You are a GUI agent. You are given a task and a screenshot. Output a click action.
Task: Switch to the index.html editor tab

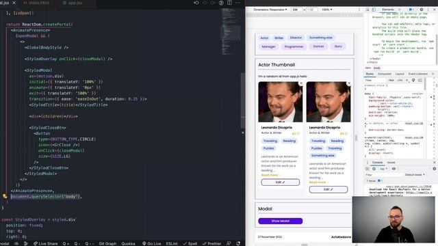click(36, 3)
